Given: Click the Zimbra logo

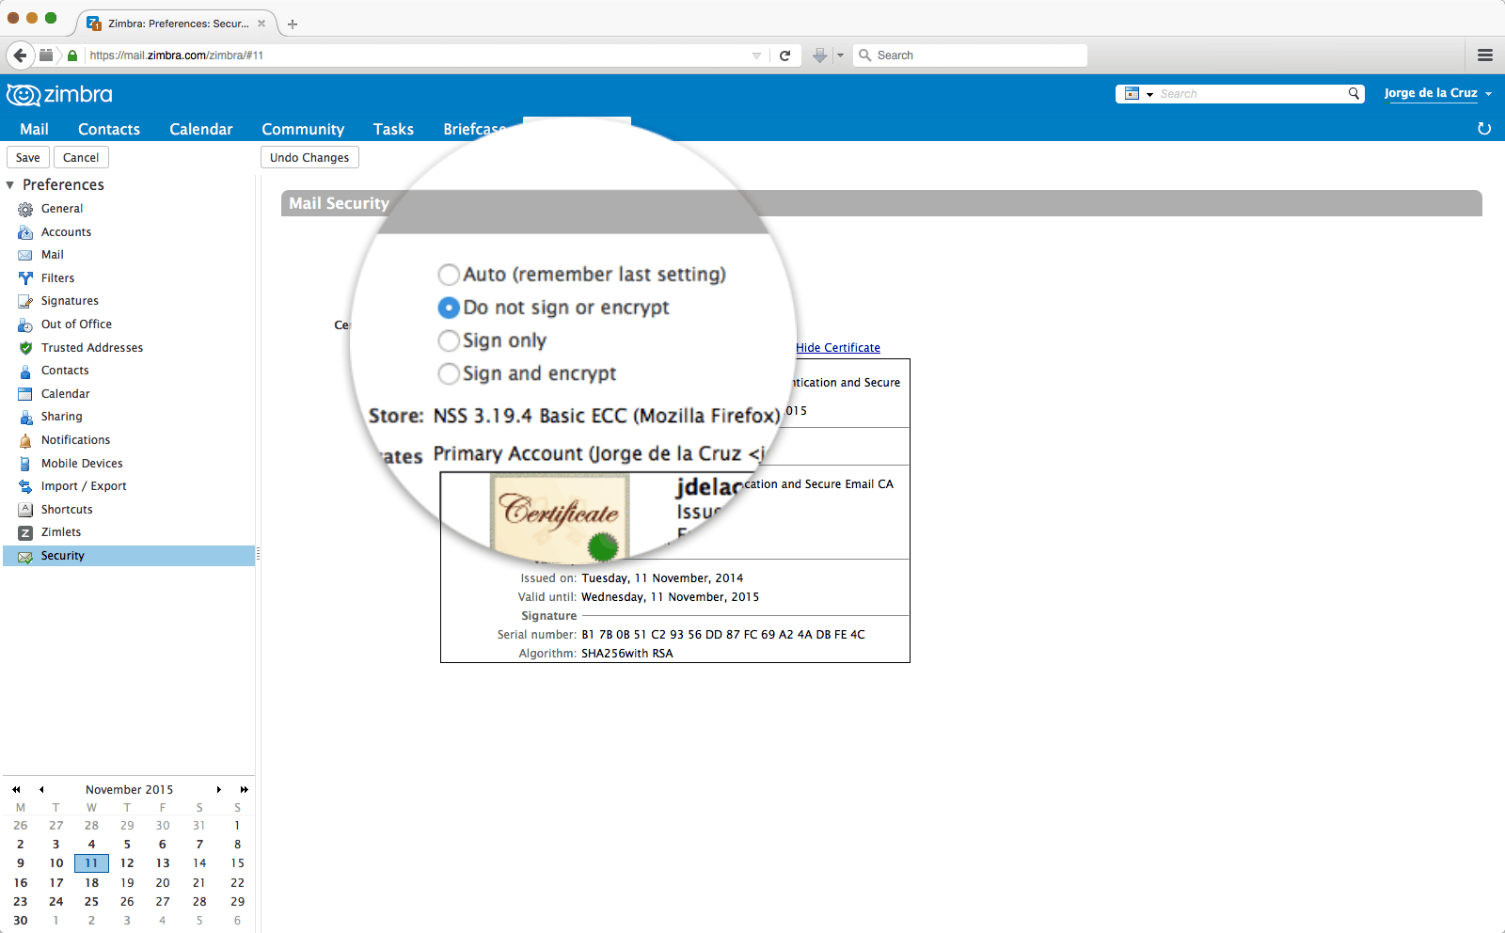Looking at the screenshot, I should (59, 94).
